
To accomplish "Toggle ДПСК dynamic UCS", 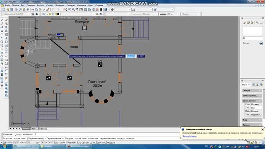I will coord(93,142).
